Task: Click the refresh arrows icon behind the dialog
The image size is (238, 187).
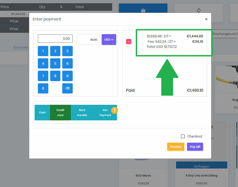Action: tap(199, 10)
